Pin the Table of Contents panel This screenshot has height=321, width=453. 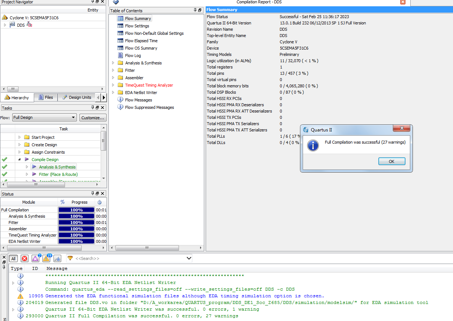pos(195,10)
